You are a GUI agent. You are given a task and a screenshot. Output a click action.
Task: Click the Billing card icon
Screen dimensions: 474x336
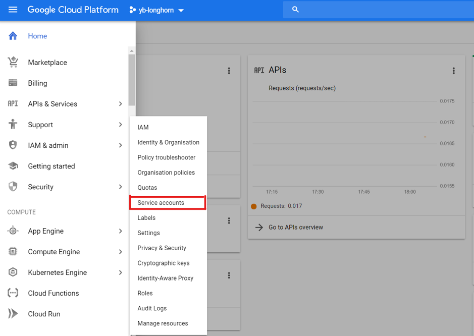click(x=13, y=83)
